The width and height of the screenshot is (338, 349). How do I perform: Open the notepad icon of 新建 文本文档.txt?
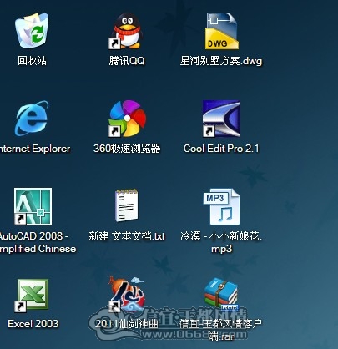click(x=127, y=205)
